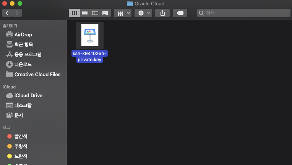Viewport: 292px width, 165px height.
Task: Click the 다운로드 download arrow icon
Action: [10, 64]
